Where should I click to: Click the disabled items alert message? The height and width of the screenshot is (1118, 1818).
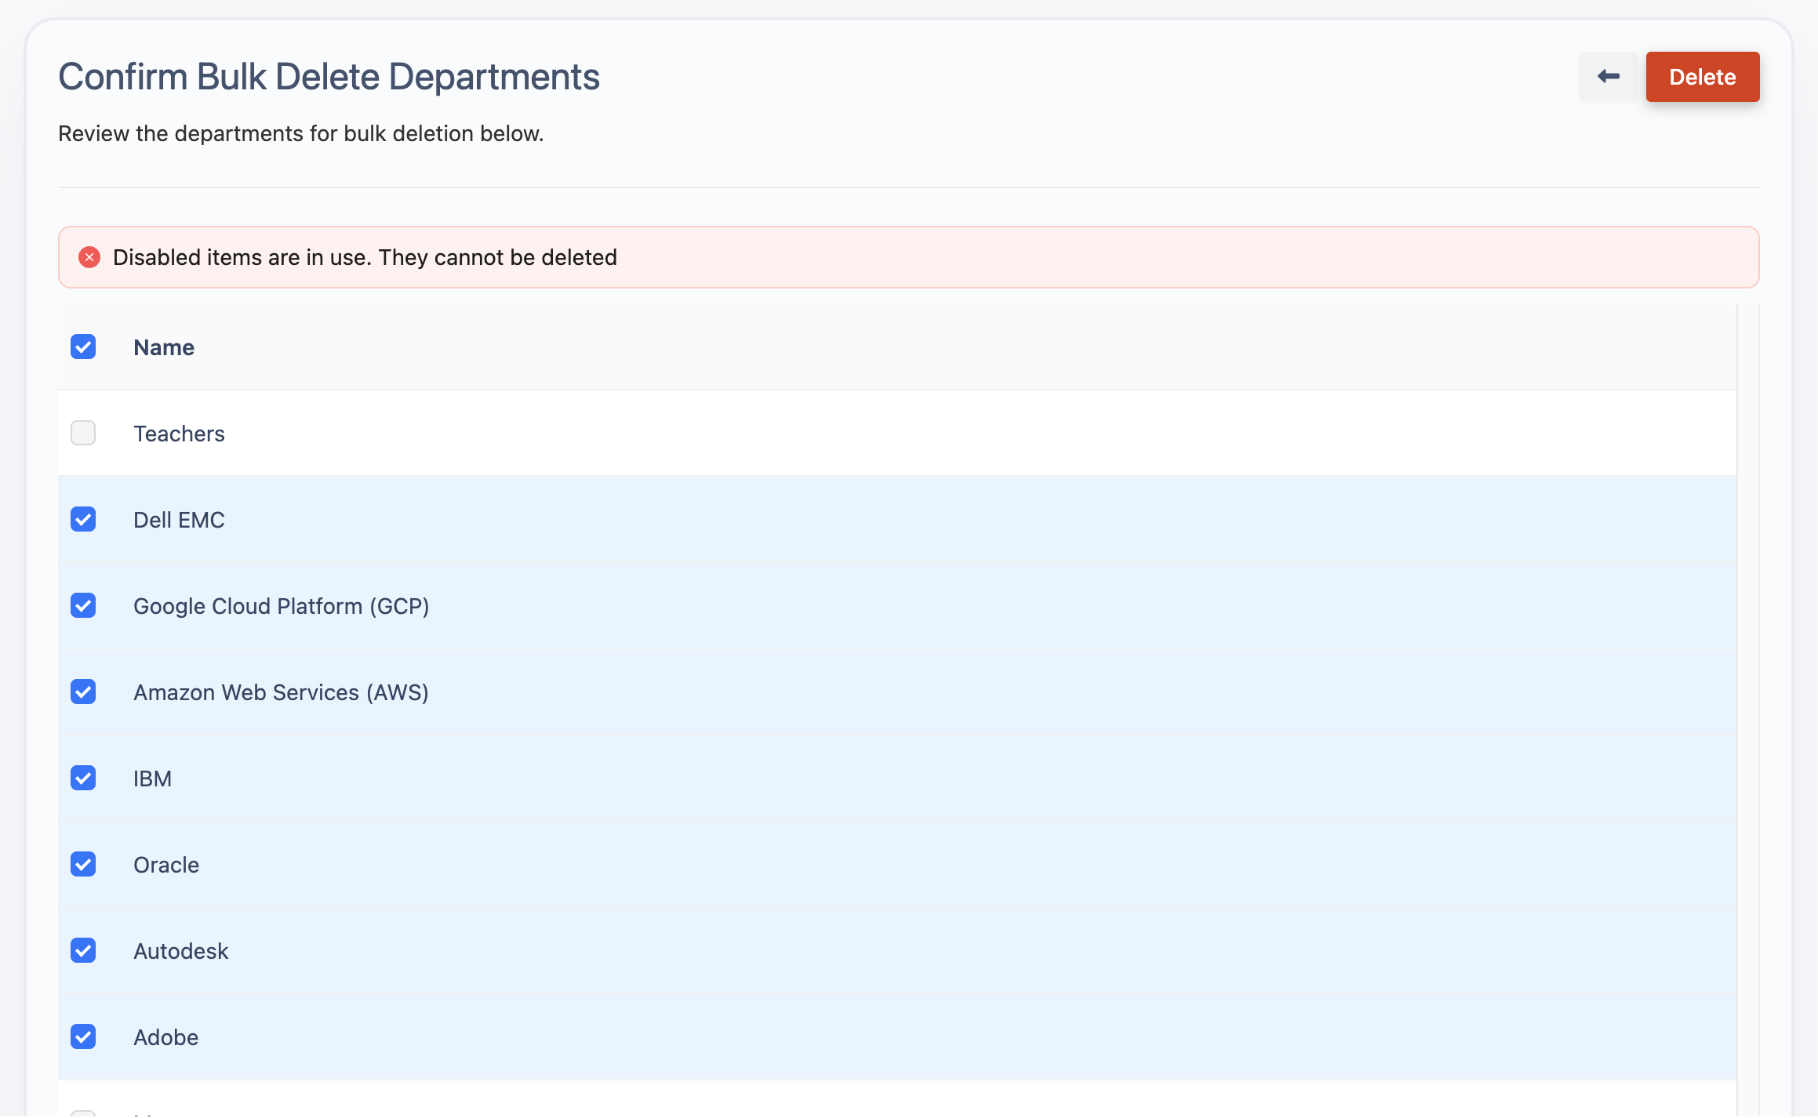pyautogui.click(x=365, y=257)
